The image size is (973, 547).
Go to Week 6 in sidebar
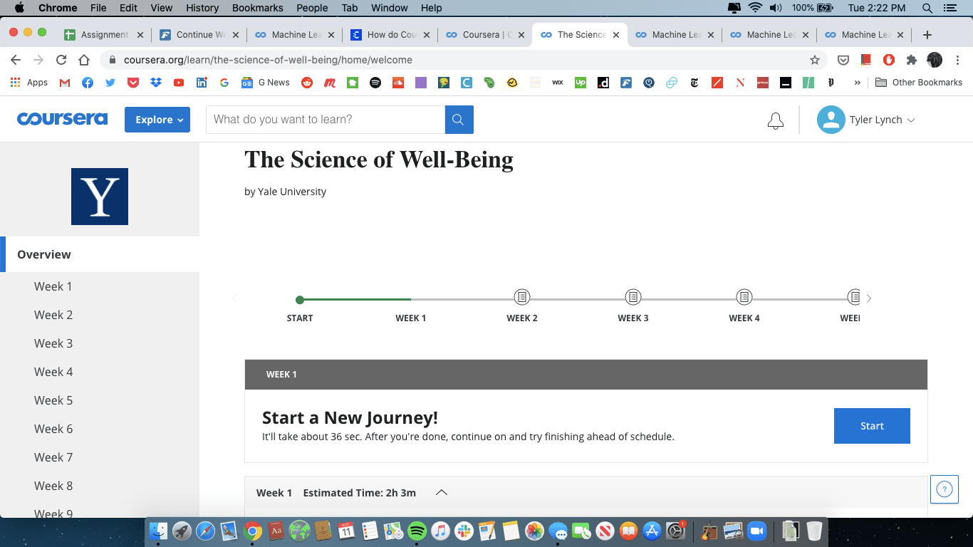[53, 429]
